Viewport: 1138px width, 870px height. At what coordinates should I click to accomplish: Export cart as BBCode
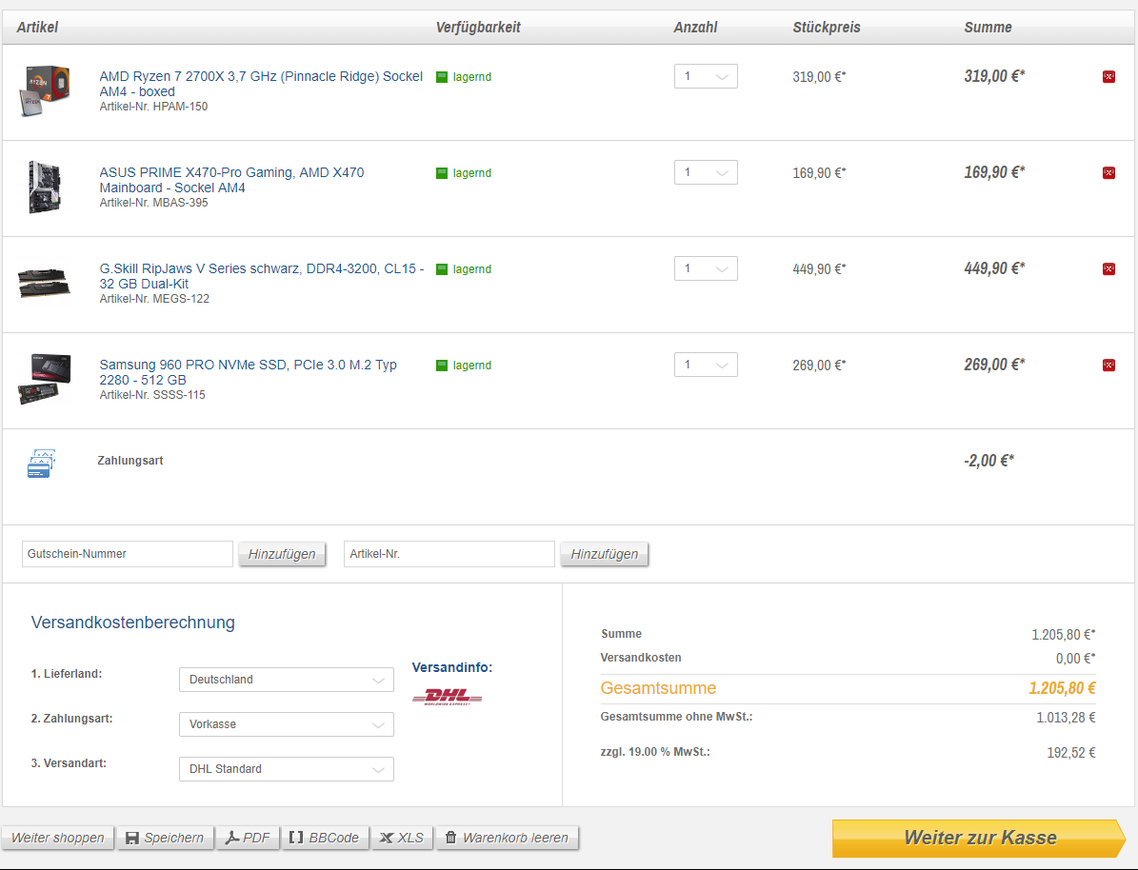click(324, 838)
